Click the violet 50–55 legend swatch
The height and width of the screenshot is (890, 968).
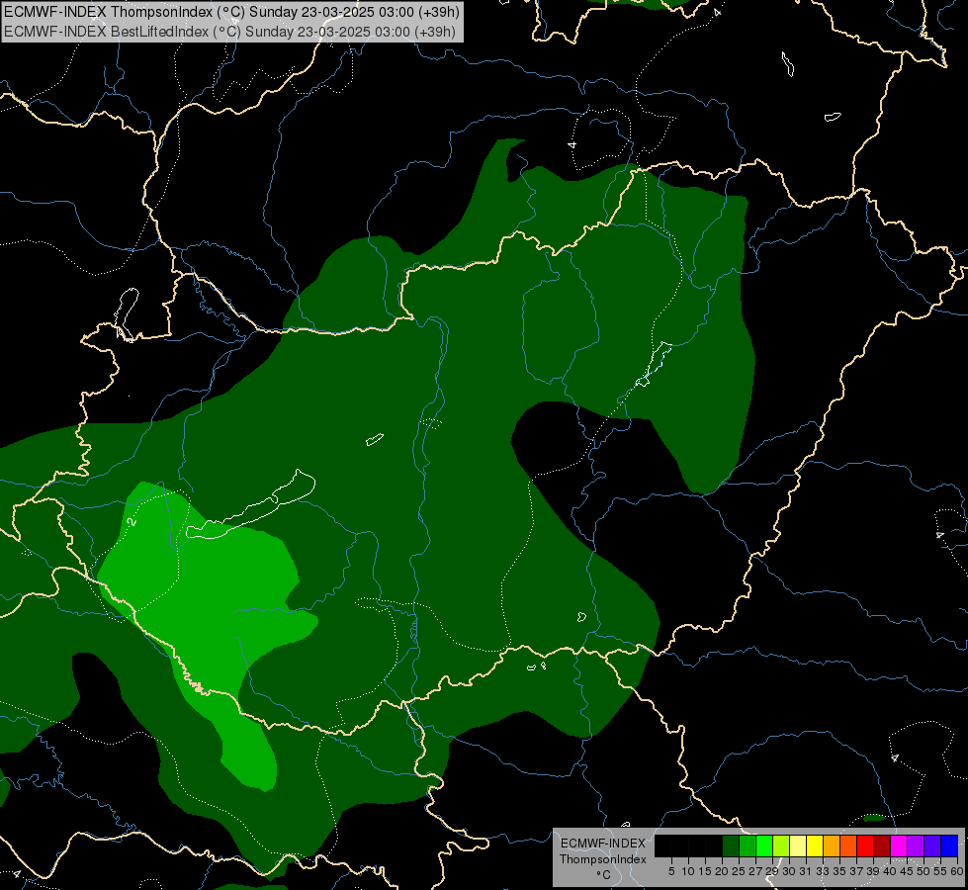coord(932,846)
